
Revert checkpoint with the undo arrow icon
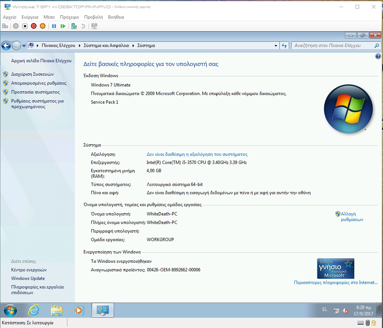pos(83,26)
